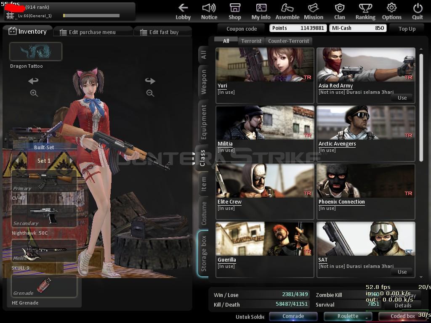Select the Elite Crew class card
This screenshot has width=431, height=323.
265,192
